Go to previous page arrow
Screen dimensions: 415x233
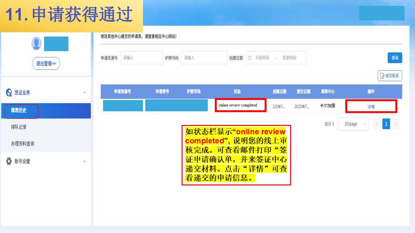[x=376, y=124]
